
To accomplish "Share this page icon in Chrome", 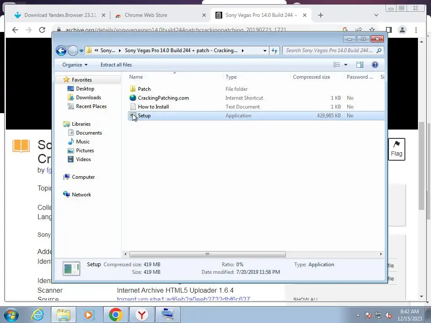I will click(359, 30).
